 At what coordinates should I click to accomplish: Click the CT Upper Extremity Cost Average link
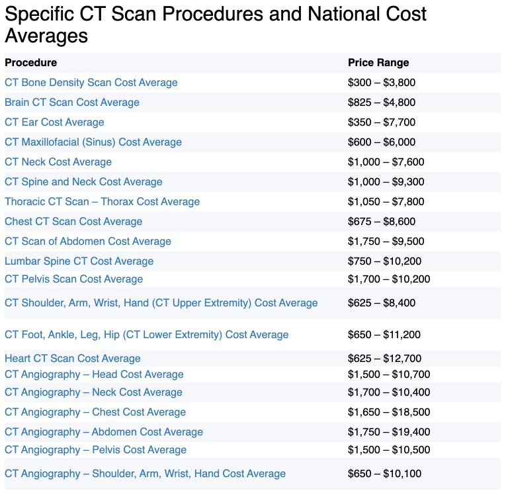[x=161, y=303]
